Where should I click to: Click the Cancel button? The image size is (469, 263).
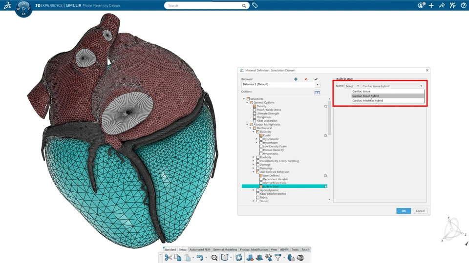(x=420, y=211)
